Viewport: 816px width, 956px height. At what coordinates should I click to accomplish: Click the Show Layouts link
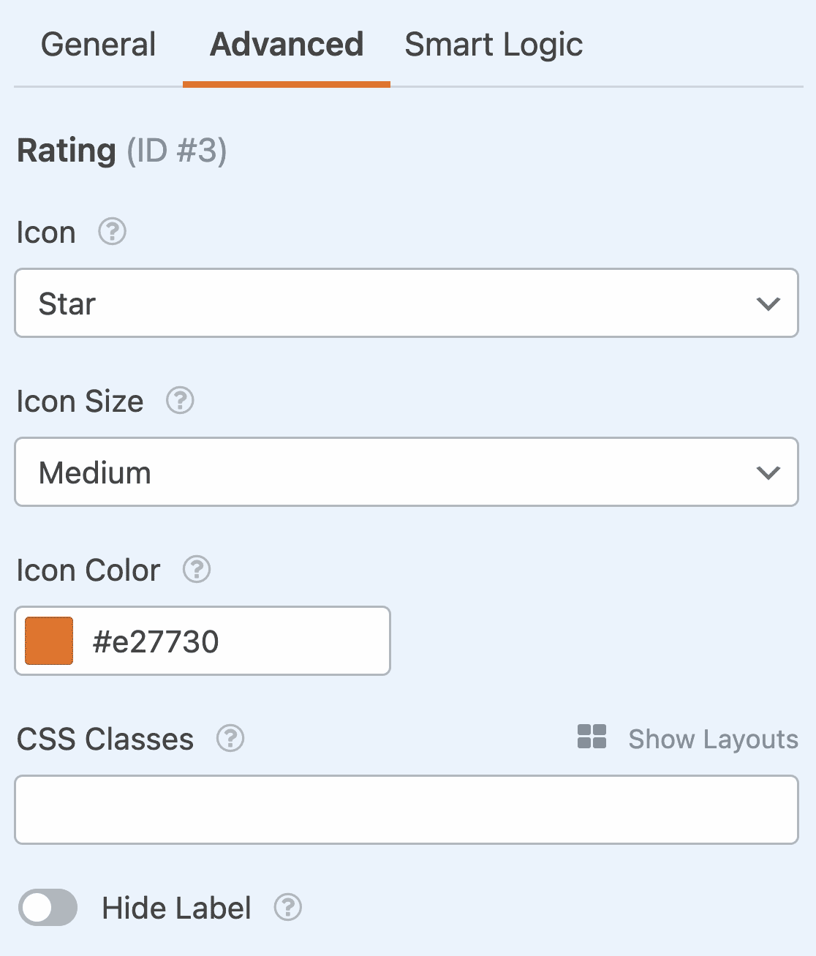712,739
